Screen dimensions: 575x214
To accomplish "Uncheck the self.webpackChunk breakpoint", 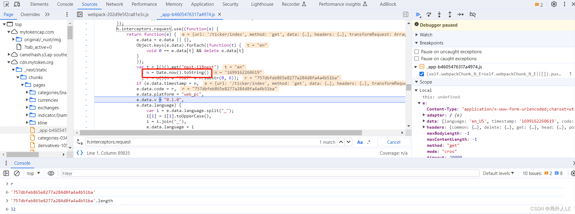I will point(422,74).
